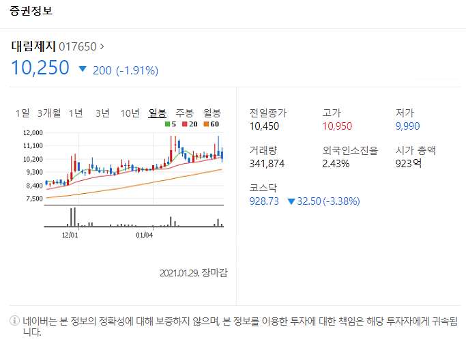Click the current price 10,250
Image resolution: width=466 pixels, height=344 pixels.
[40, 68]
